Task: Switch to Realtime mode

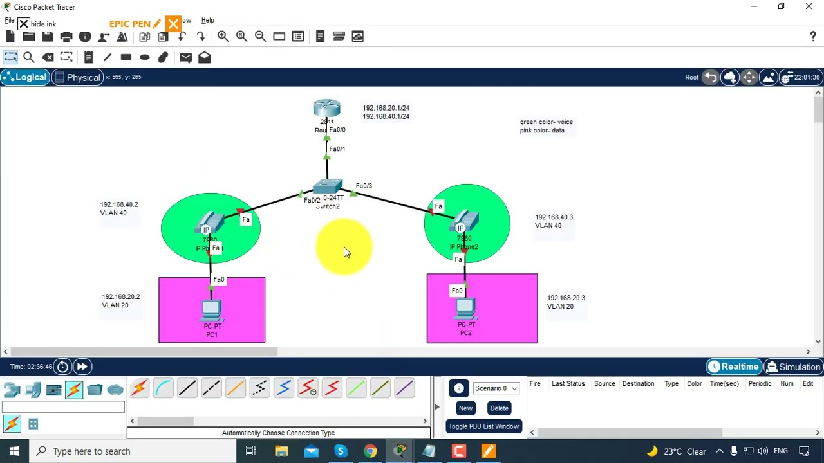Action: click(733, 367)
